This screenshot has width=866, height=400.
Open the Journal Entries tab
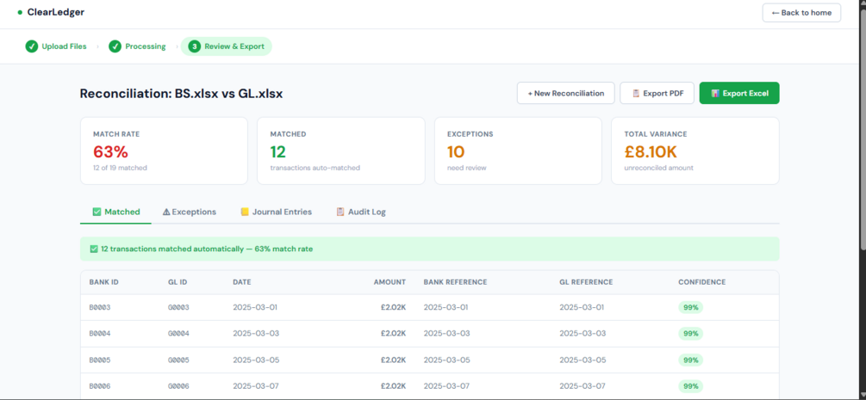click(x=276, y=212)
